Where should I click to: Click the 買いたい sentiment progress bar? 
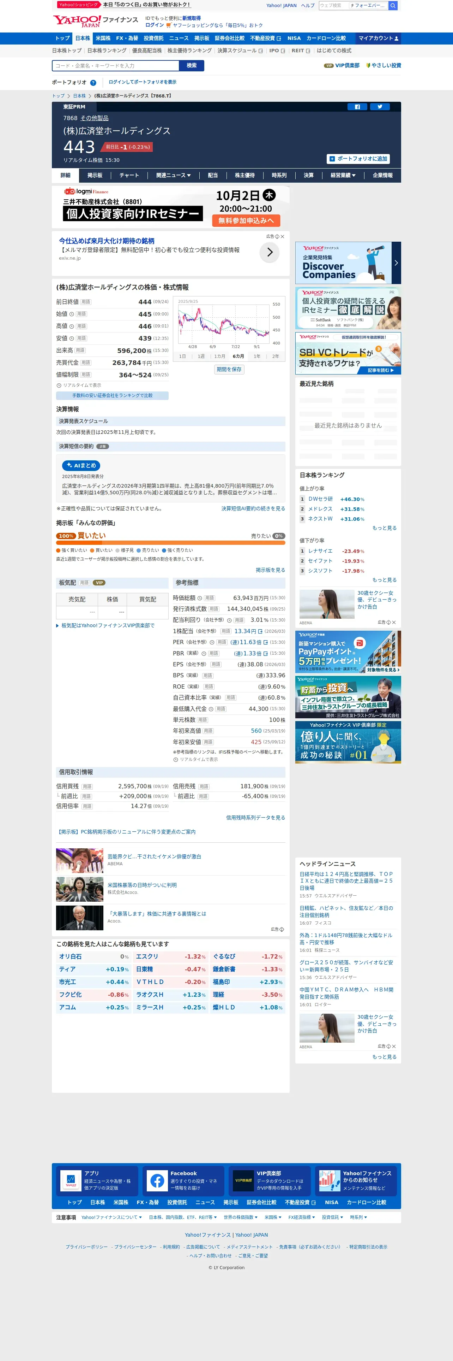[x=170, y=543]
